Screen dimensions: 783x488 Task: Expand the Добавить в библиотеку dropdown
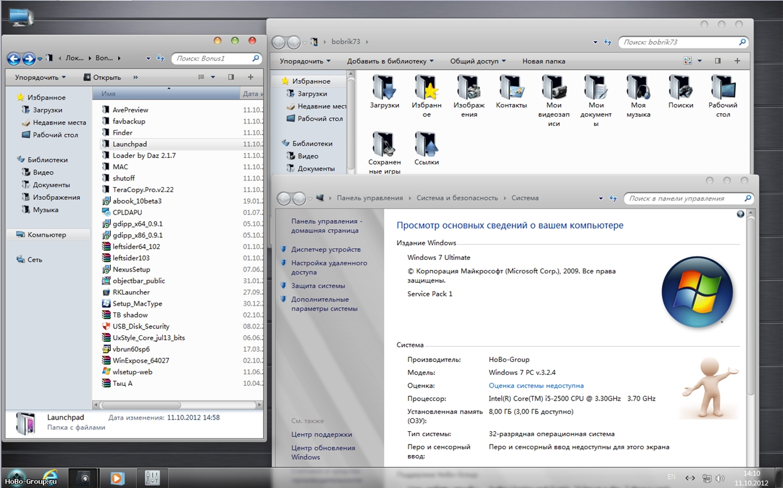390,61
